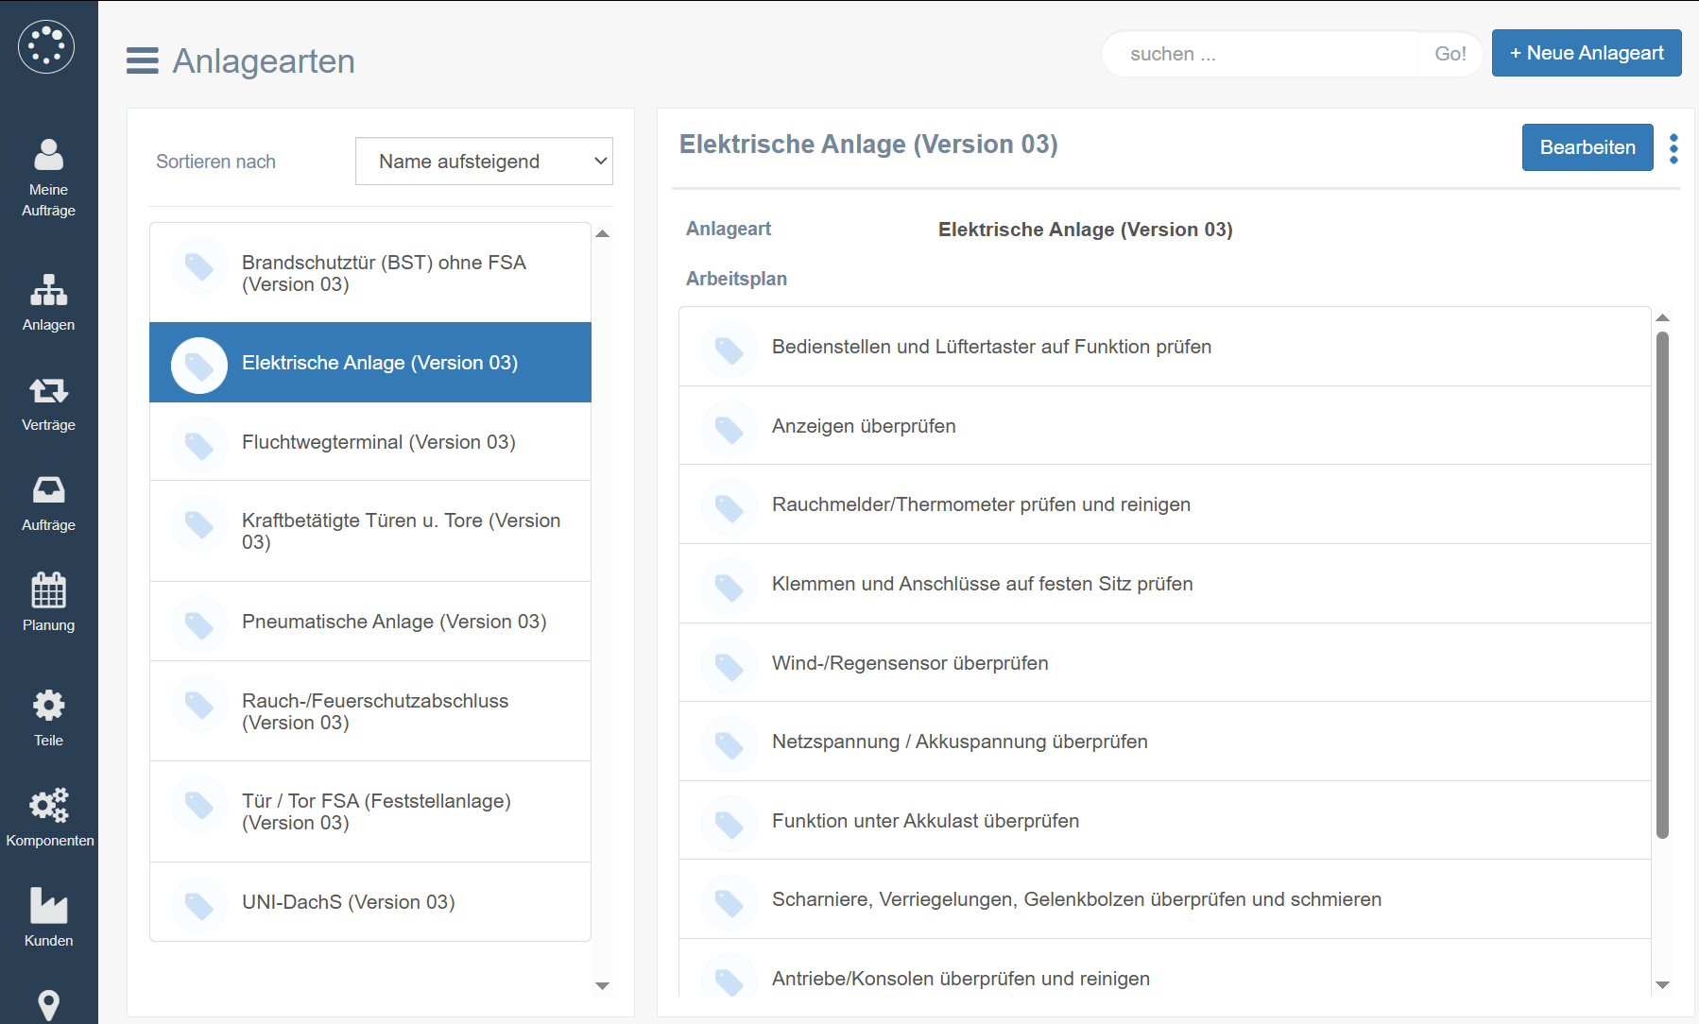Open Planung calendar
The width and height of the screenshot is (1699, 1024).
(x=48, y=603)
